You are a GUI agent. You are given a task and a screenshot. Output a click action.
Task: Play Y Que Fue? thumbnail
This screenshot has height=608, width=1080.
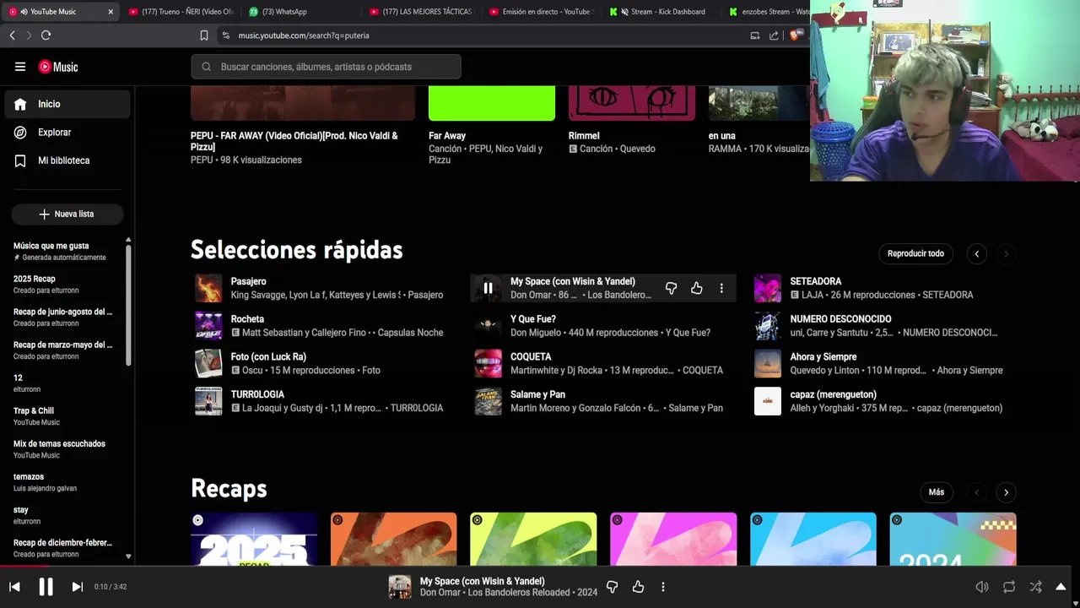coord(488,326)
